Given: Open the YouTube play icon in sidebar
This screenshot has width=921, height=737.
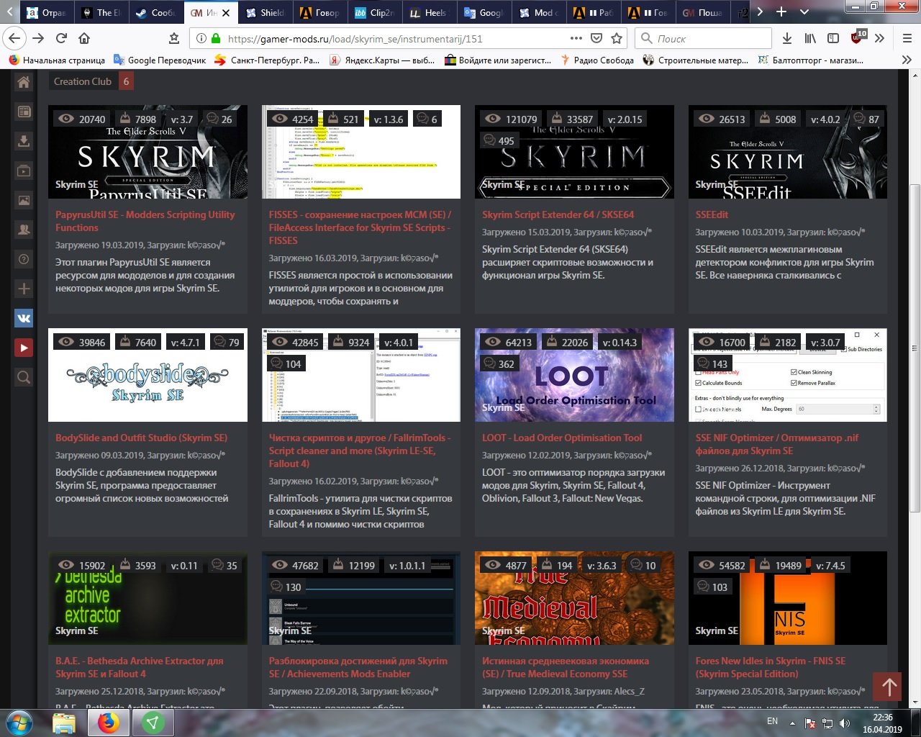Looking at the screenshot, I should tap(24, 348).
